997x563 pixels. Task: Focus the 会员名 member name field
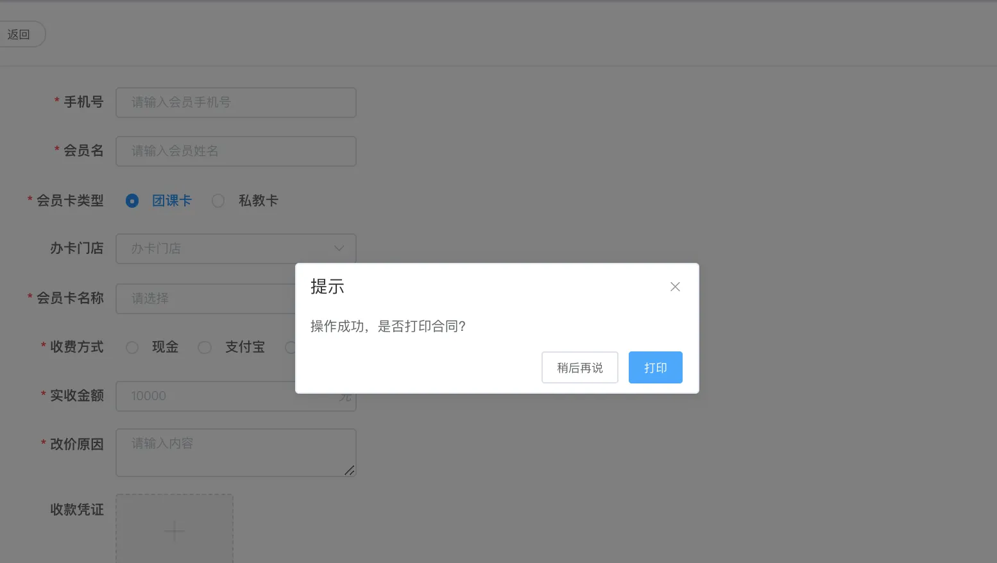click(x=235, y=151)
